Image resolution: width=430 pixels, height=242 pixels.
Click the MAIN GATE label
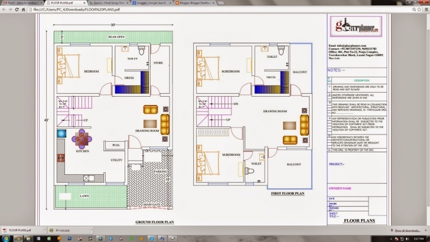click(151, 204)
